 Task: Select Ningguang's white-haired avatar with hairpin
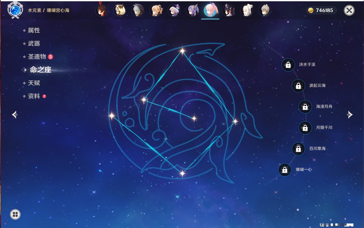tap(247, 10)
